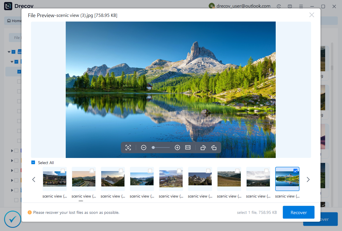
Task: Click the drecov_user@outlook.com account
Action: click(x=243, y=6)
